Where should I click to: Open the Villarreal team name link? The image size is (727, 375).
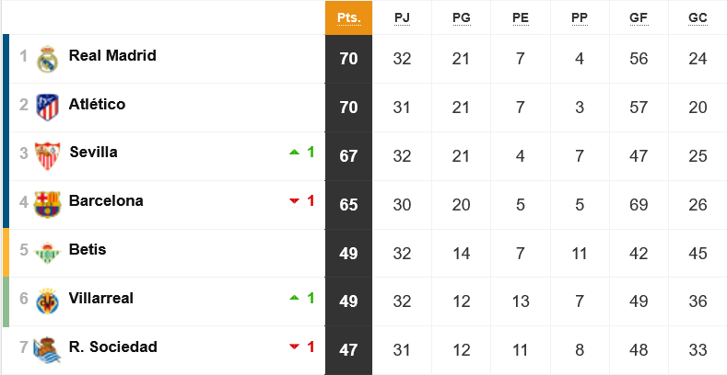[x=101, y=298]
